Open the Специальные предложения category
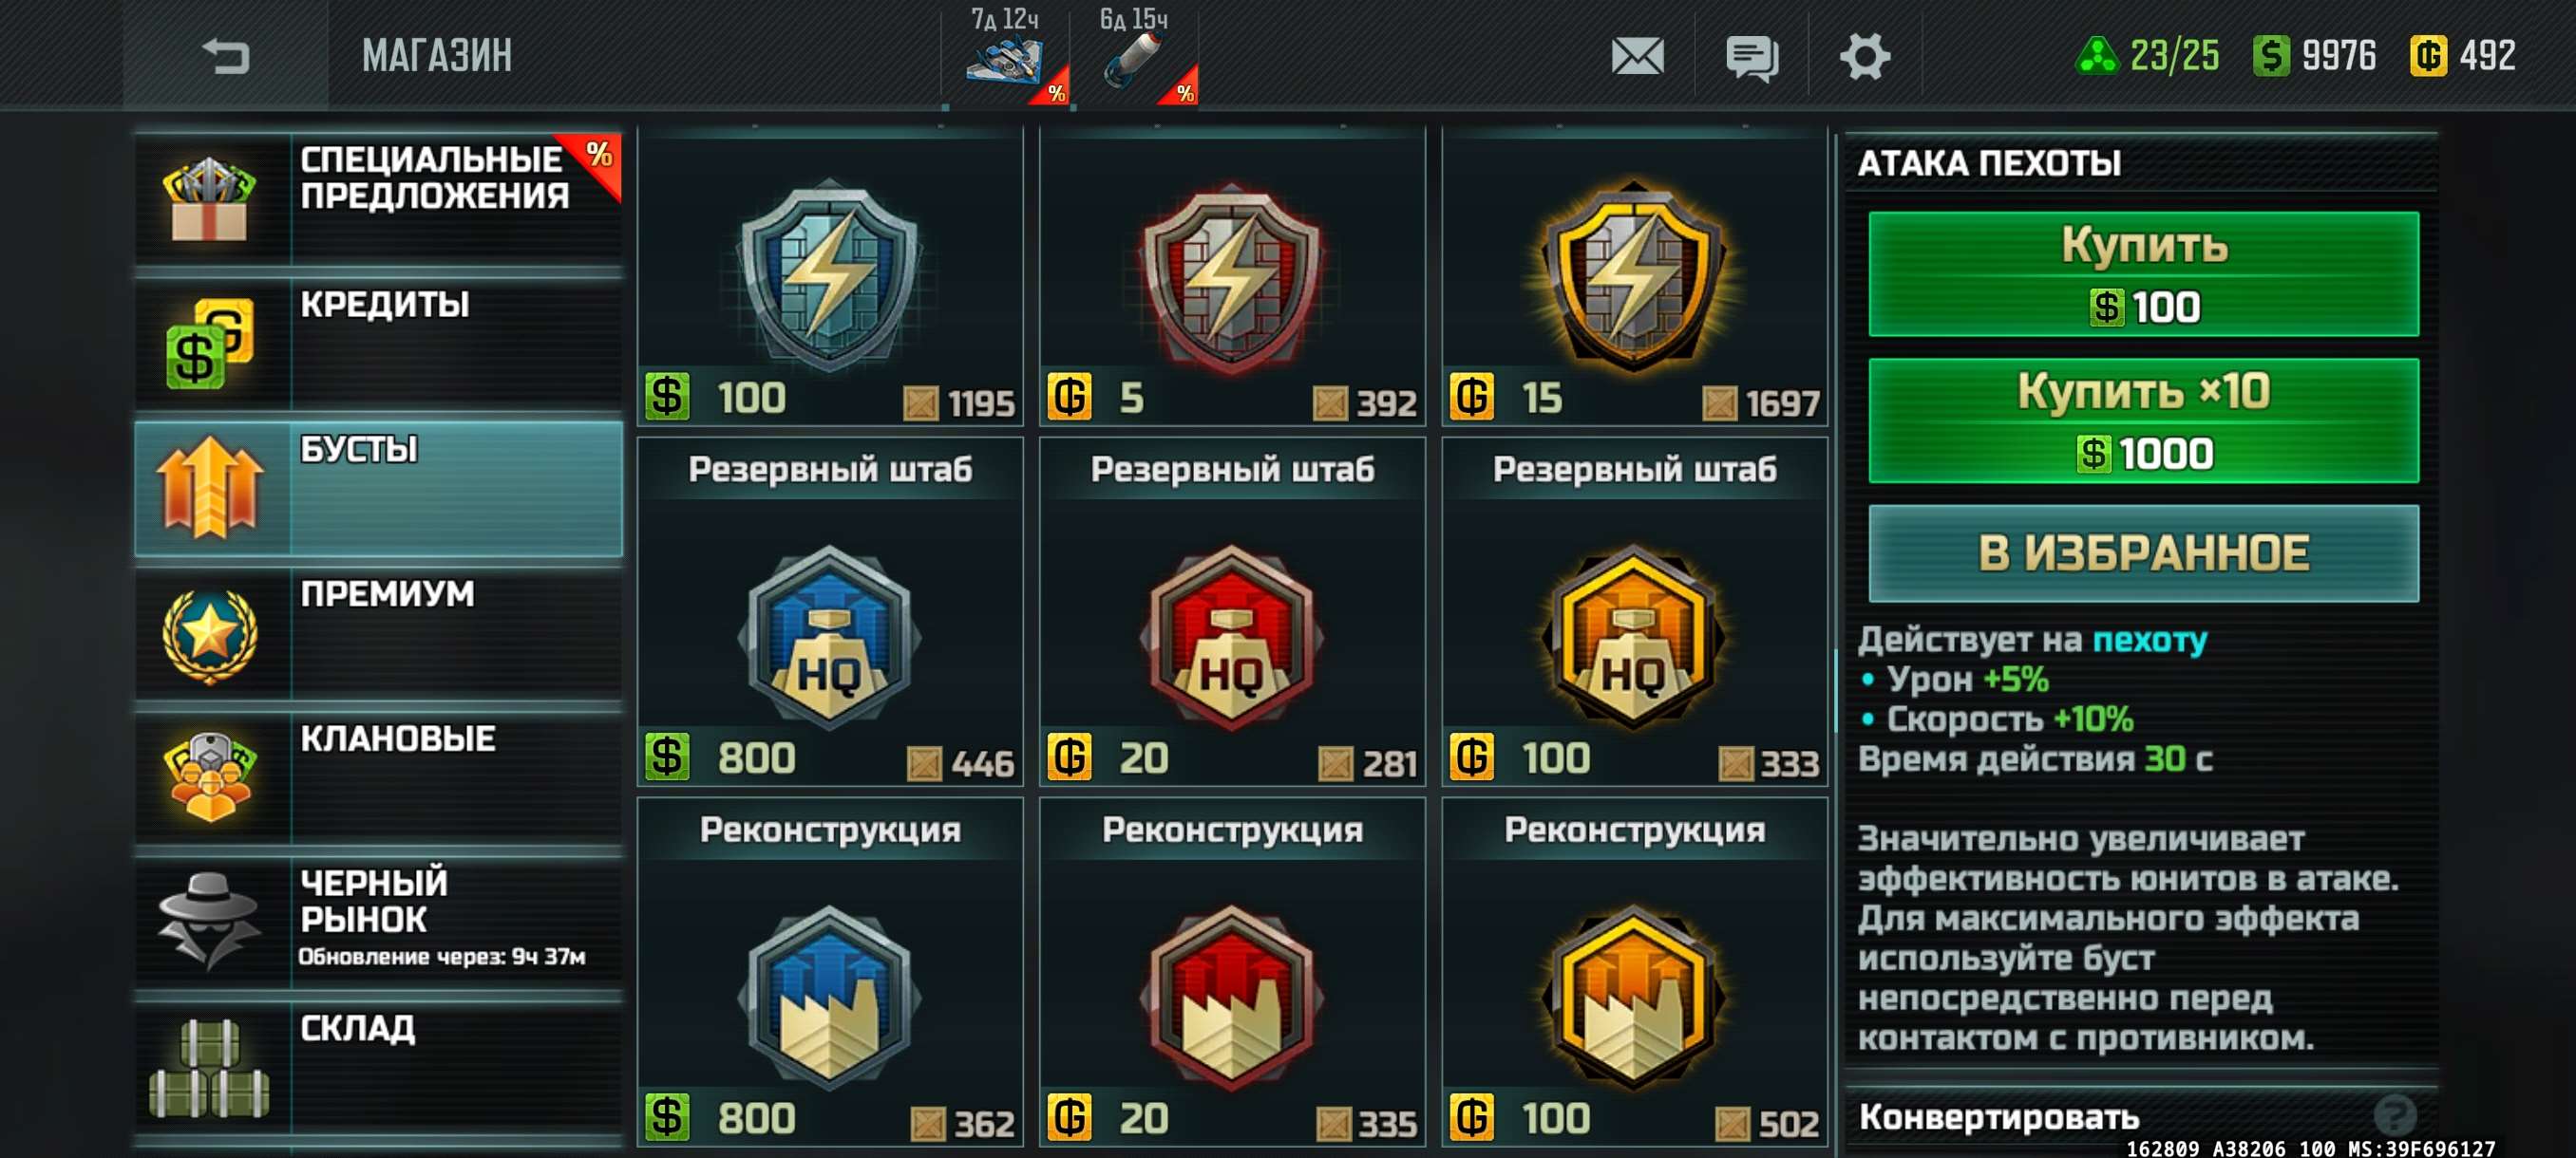 click(378, 197)
